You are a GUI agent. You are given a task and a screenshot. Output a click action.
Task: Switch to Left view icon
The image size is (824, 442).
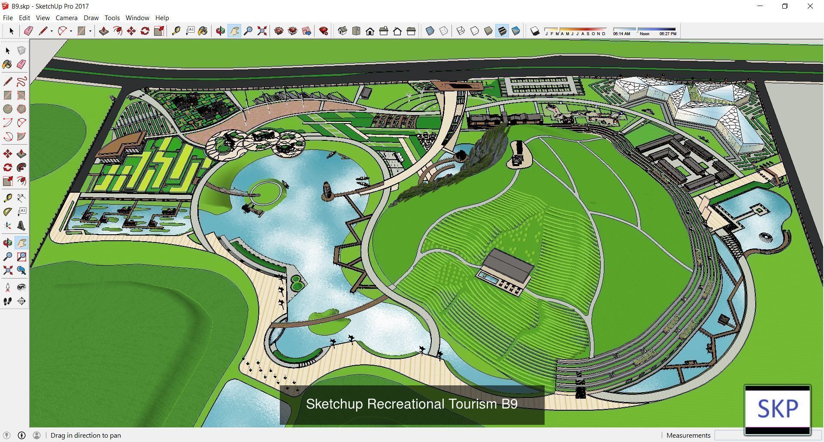click(x=411, y=31)
